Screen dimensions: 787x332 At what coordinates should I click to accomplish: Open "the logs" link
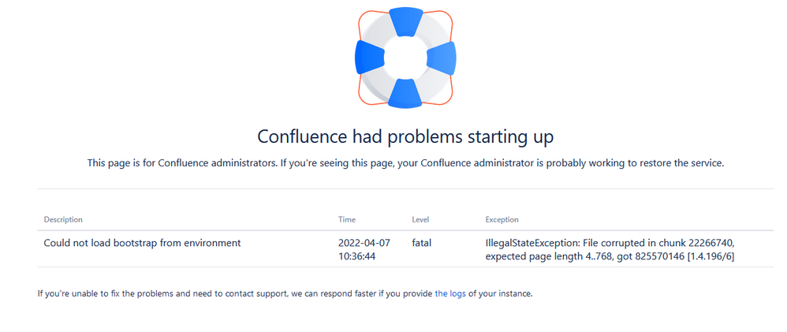(450, 294)
